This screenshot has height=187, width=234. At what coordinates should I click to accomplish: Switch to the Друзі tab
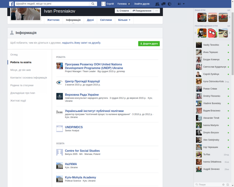click(90, 20)
